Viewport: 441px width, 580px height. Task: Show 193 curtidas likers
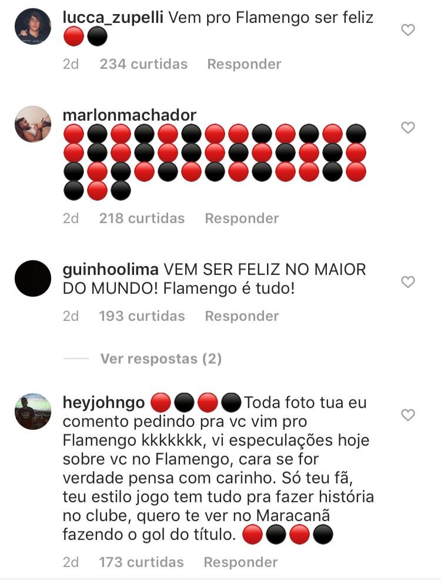pos(142,316)
